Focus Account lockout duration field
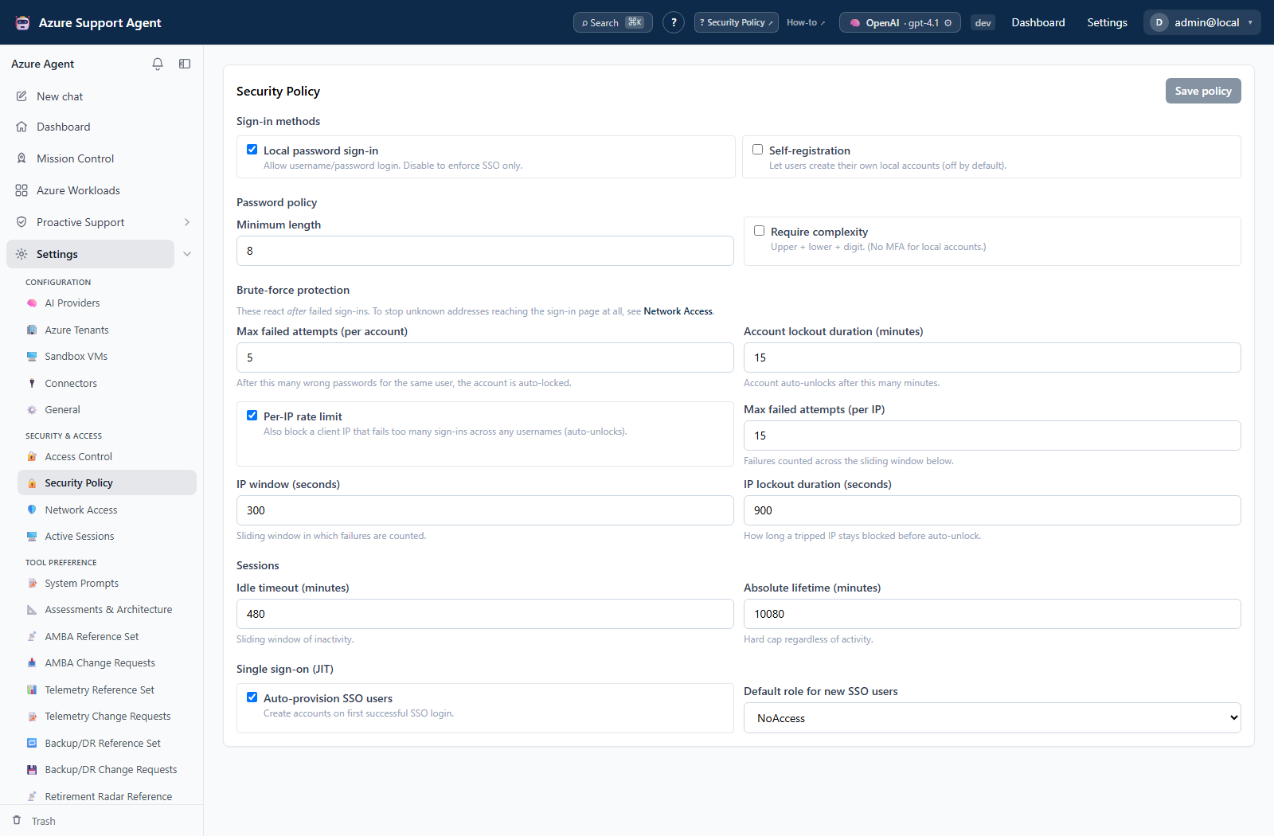Viewport: 1274px width, 836px height. 992,357
